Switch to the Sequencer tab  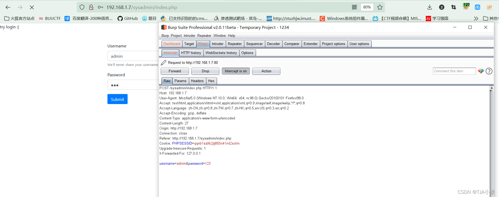coord(254,44)
